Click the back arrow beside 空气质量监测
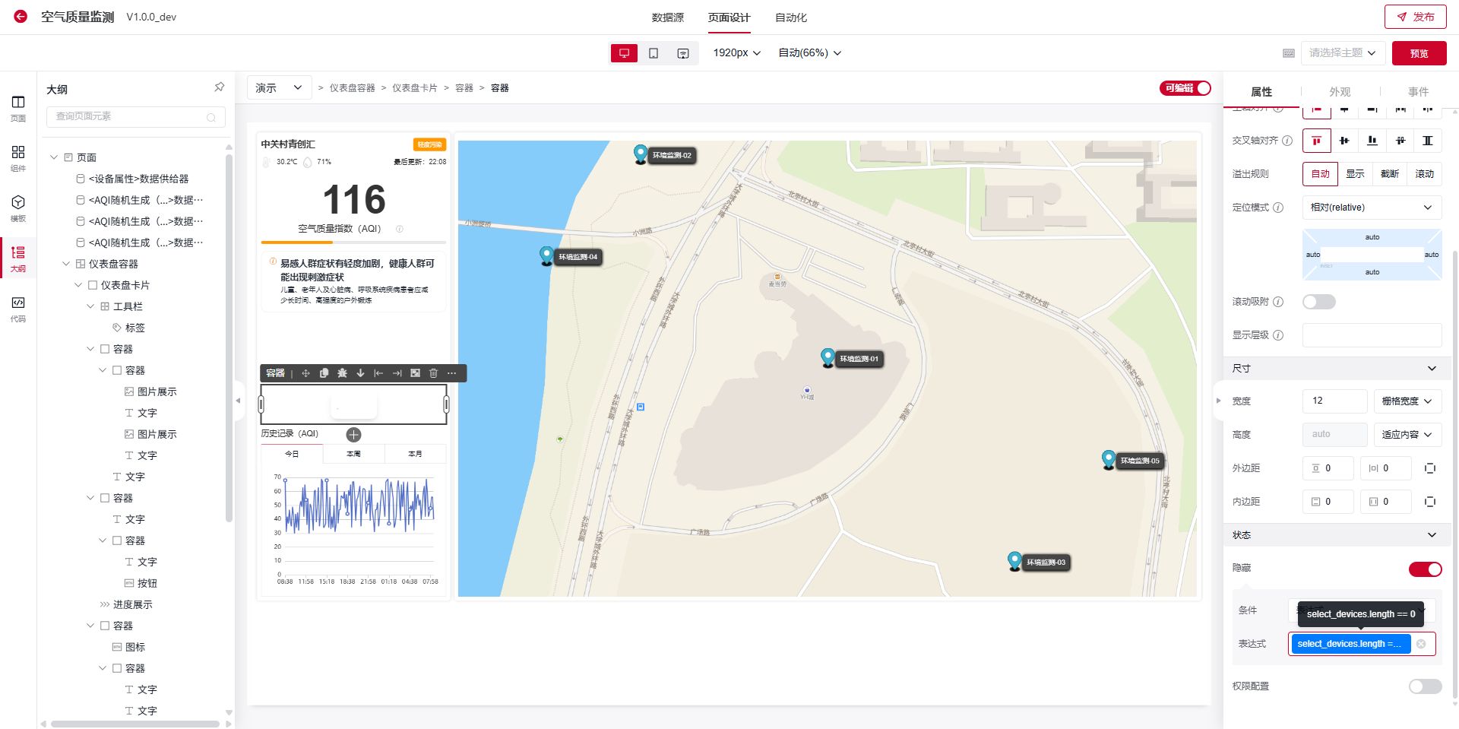The width and height of the screenshot is (1459, 729). point(21,17)
